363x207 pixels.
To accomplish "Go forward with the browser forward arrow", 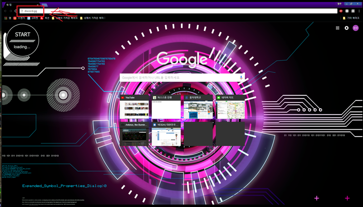I will [10, 11].
